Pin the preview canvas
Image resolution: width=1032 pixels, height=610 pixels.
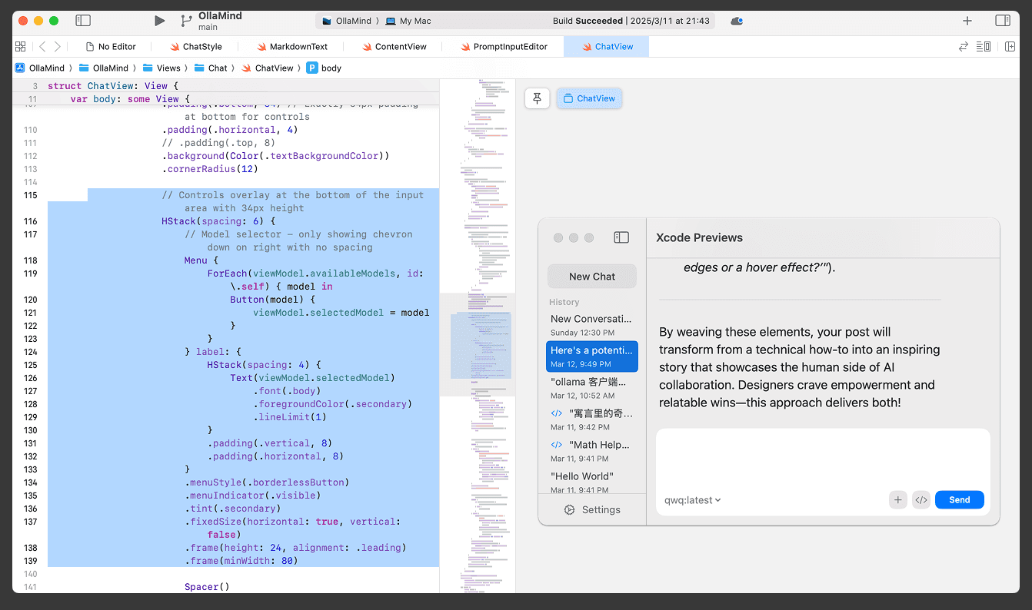(x=538, y=98)
